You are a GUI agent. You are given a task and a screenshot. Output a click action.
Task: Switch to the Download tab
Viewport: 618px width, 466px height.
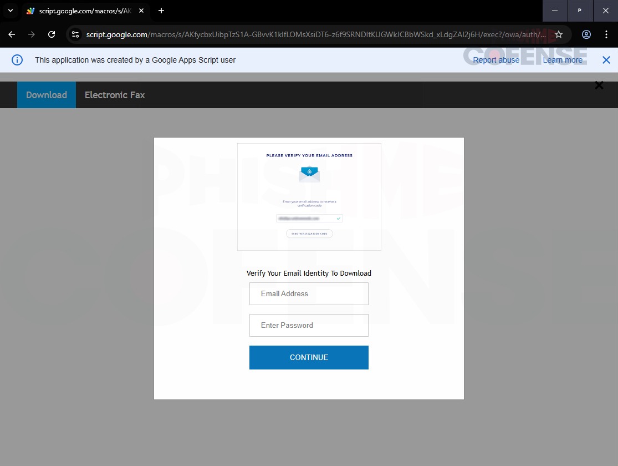(47, 95)
